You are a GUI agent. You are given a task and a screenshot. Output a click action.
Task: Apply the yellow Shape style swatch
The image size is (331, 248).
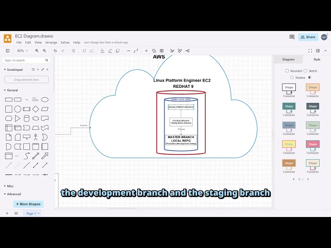coord(289,144)
